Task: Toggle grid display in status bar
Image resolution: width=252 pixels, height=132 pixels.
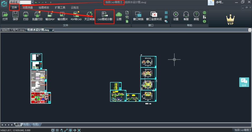Action: click(57, 130)
